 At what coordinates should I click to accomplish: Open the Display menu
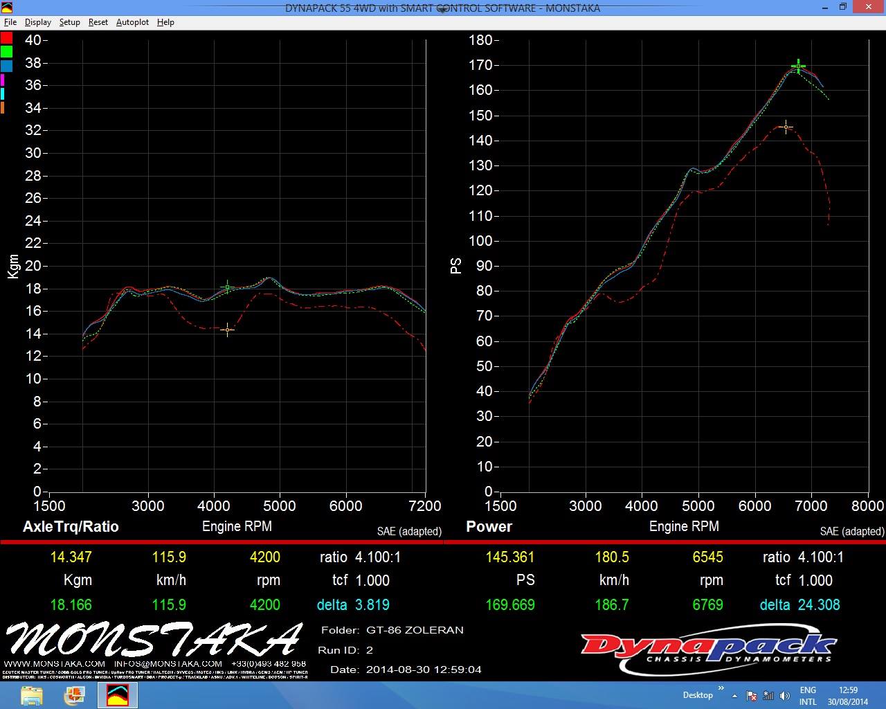(38, 22)
